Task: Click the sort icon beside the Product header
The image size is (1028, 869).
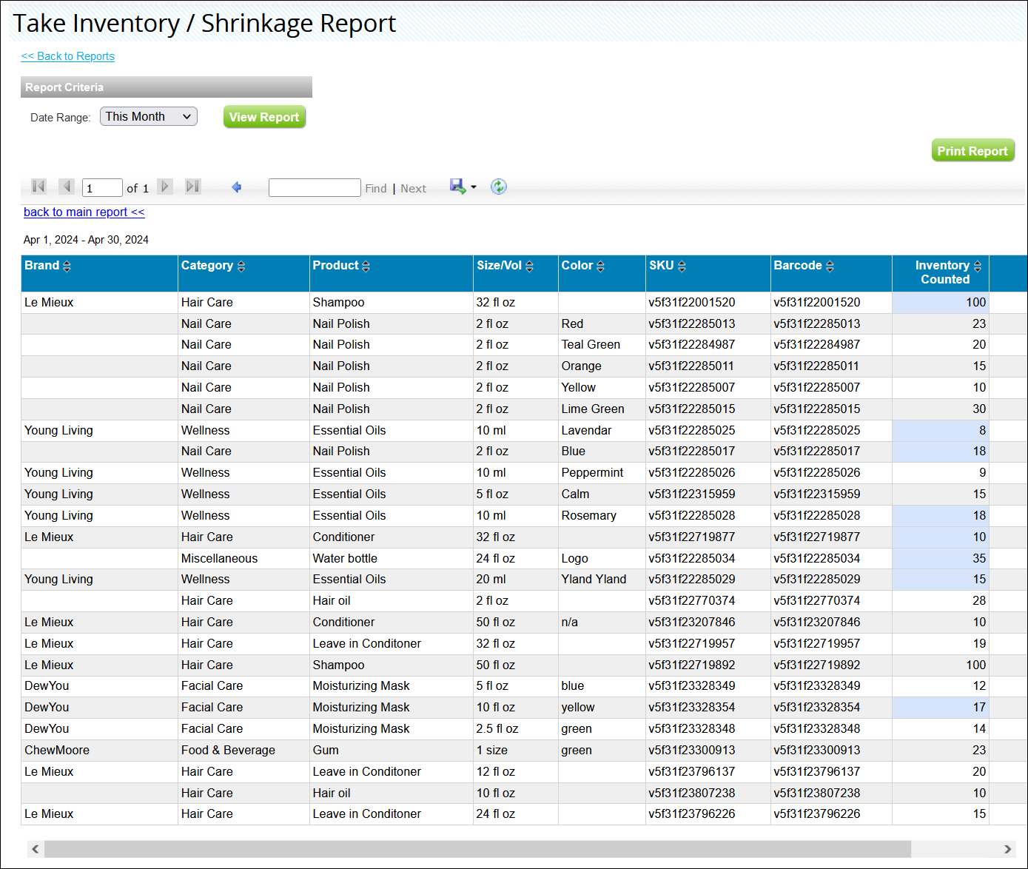Action: coord(366,265)
